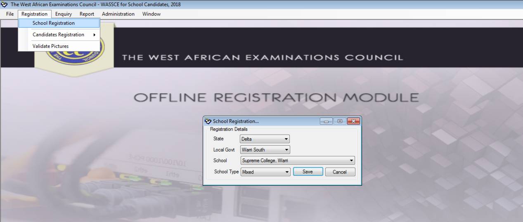This screenshot has width=523, height=222.
Task: Open the Enquiry menu
Action: 64,14
